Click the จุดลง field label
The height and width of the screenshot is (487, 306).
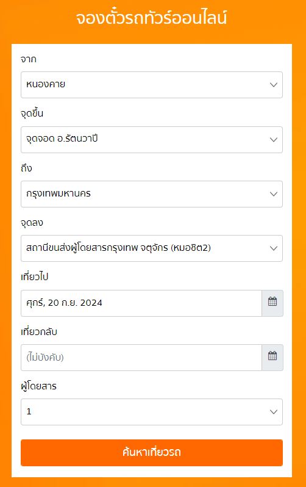tap(32, 223)
